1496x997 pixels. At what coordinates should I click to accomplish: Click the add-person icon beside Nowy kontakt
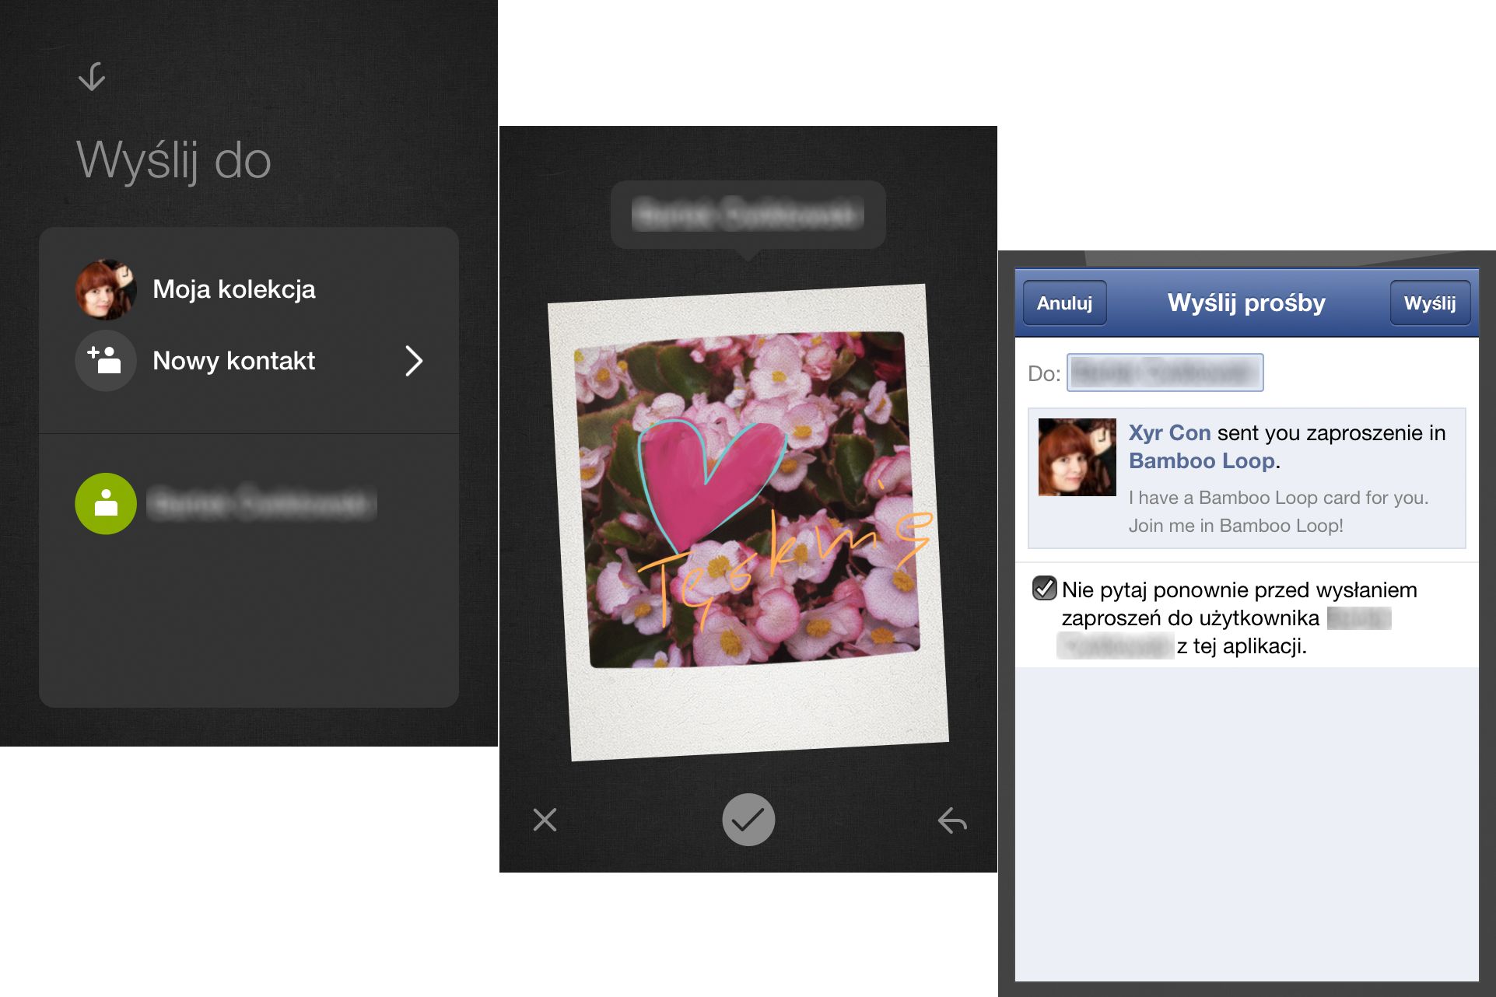coord(106,361)
